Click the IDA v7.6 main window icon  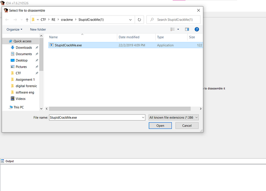(2, 3)
